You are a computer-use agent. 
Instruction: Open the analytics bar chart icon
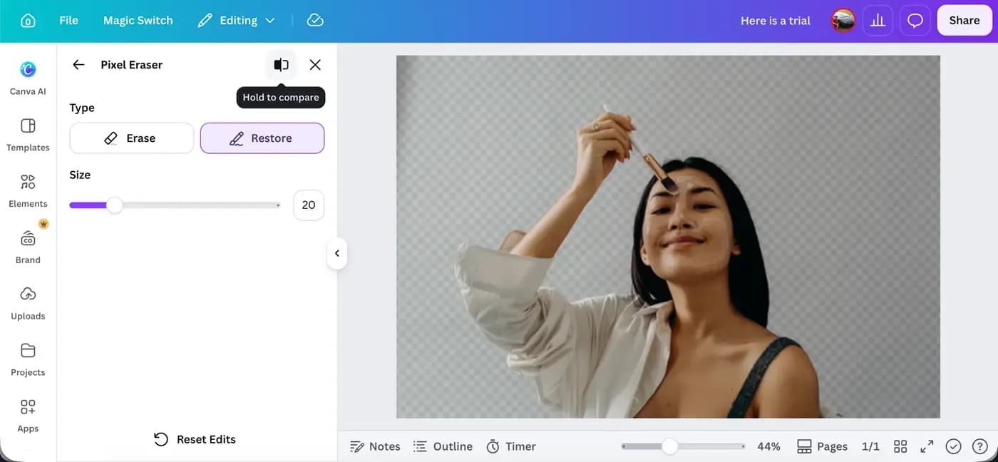pos(878,21)
